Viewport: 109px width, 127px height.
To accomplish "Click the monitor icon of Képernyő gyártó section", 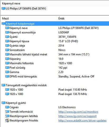I will 3,103.
